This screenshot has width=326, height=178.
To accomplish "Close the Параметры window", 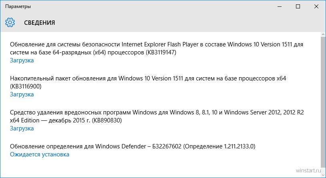I will click(x=316, y=6).
